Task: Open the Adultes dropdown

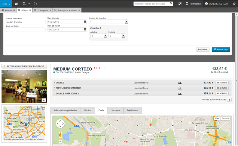Action: (x=105, y=36)
